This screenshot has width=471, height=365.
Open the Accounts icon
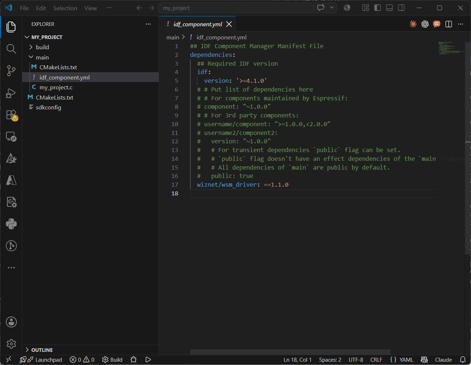[11, 322]
